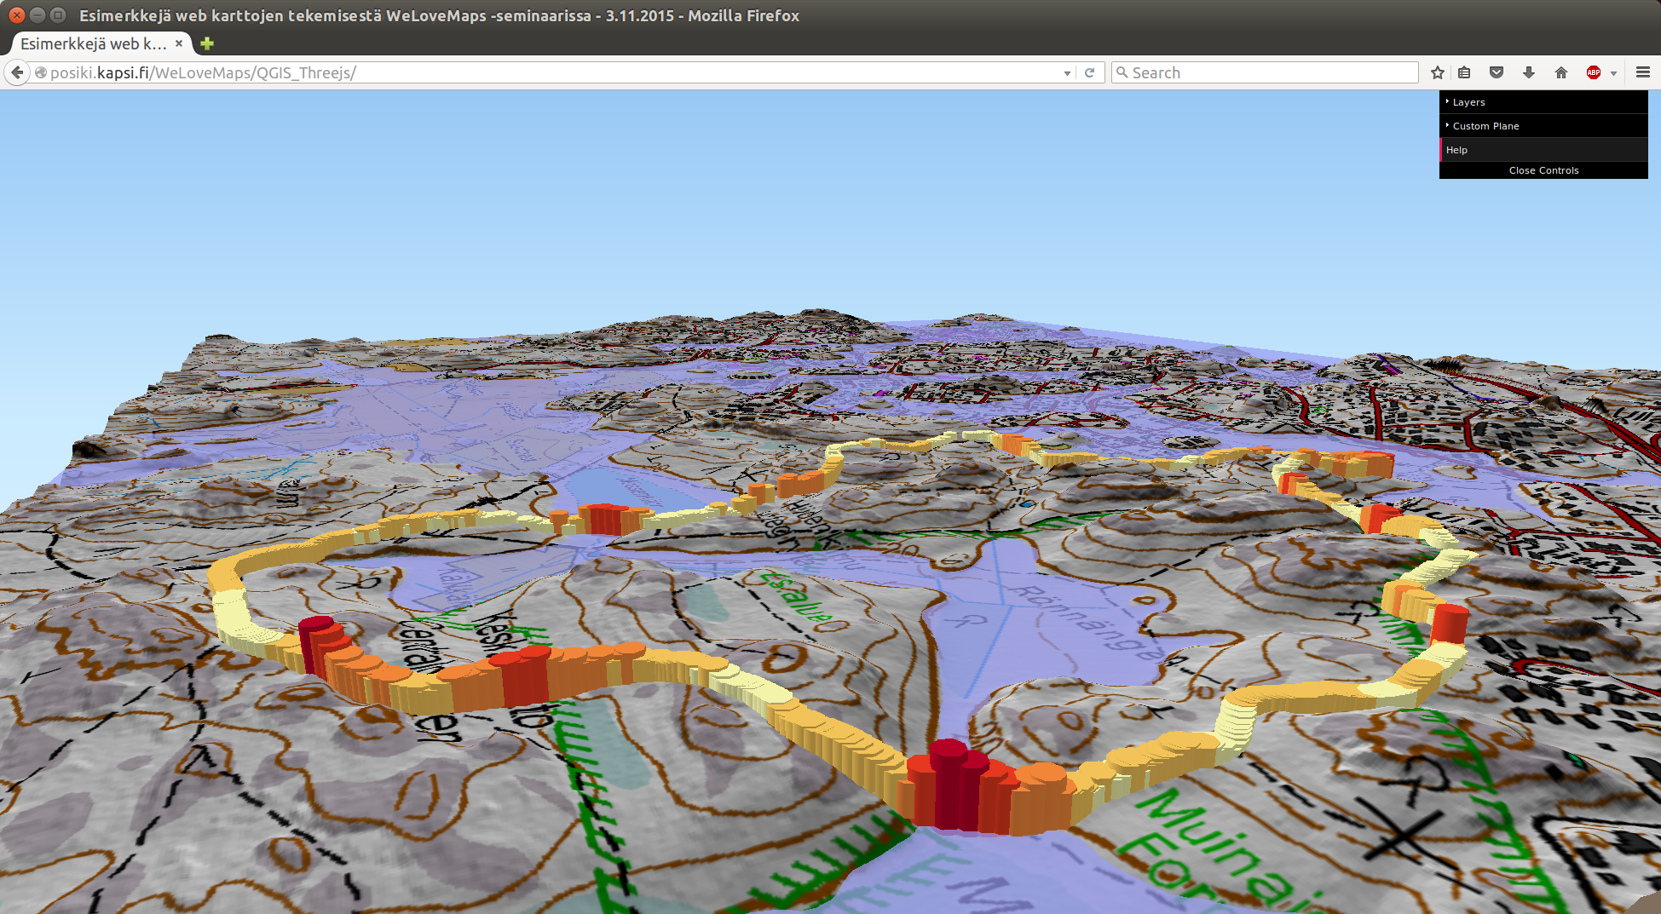Click Close Controls button

click(x=1543, y=170)
